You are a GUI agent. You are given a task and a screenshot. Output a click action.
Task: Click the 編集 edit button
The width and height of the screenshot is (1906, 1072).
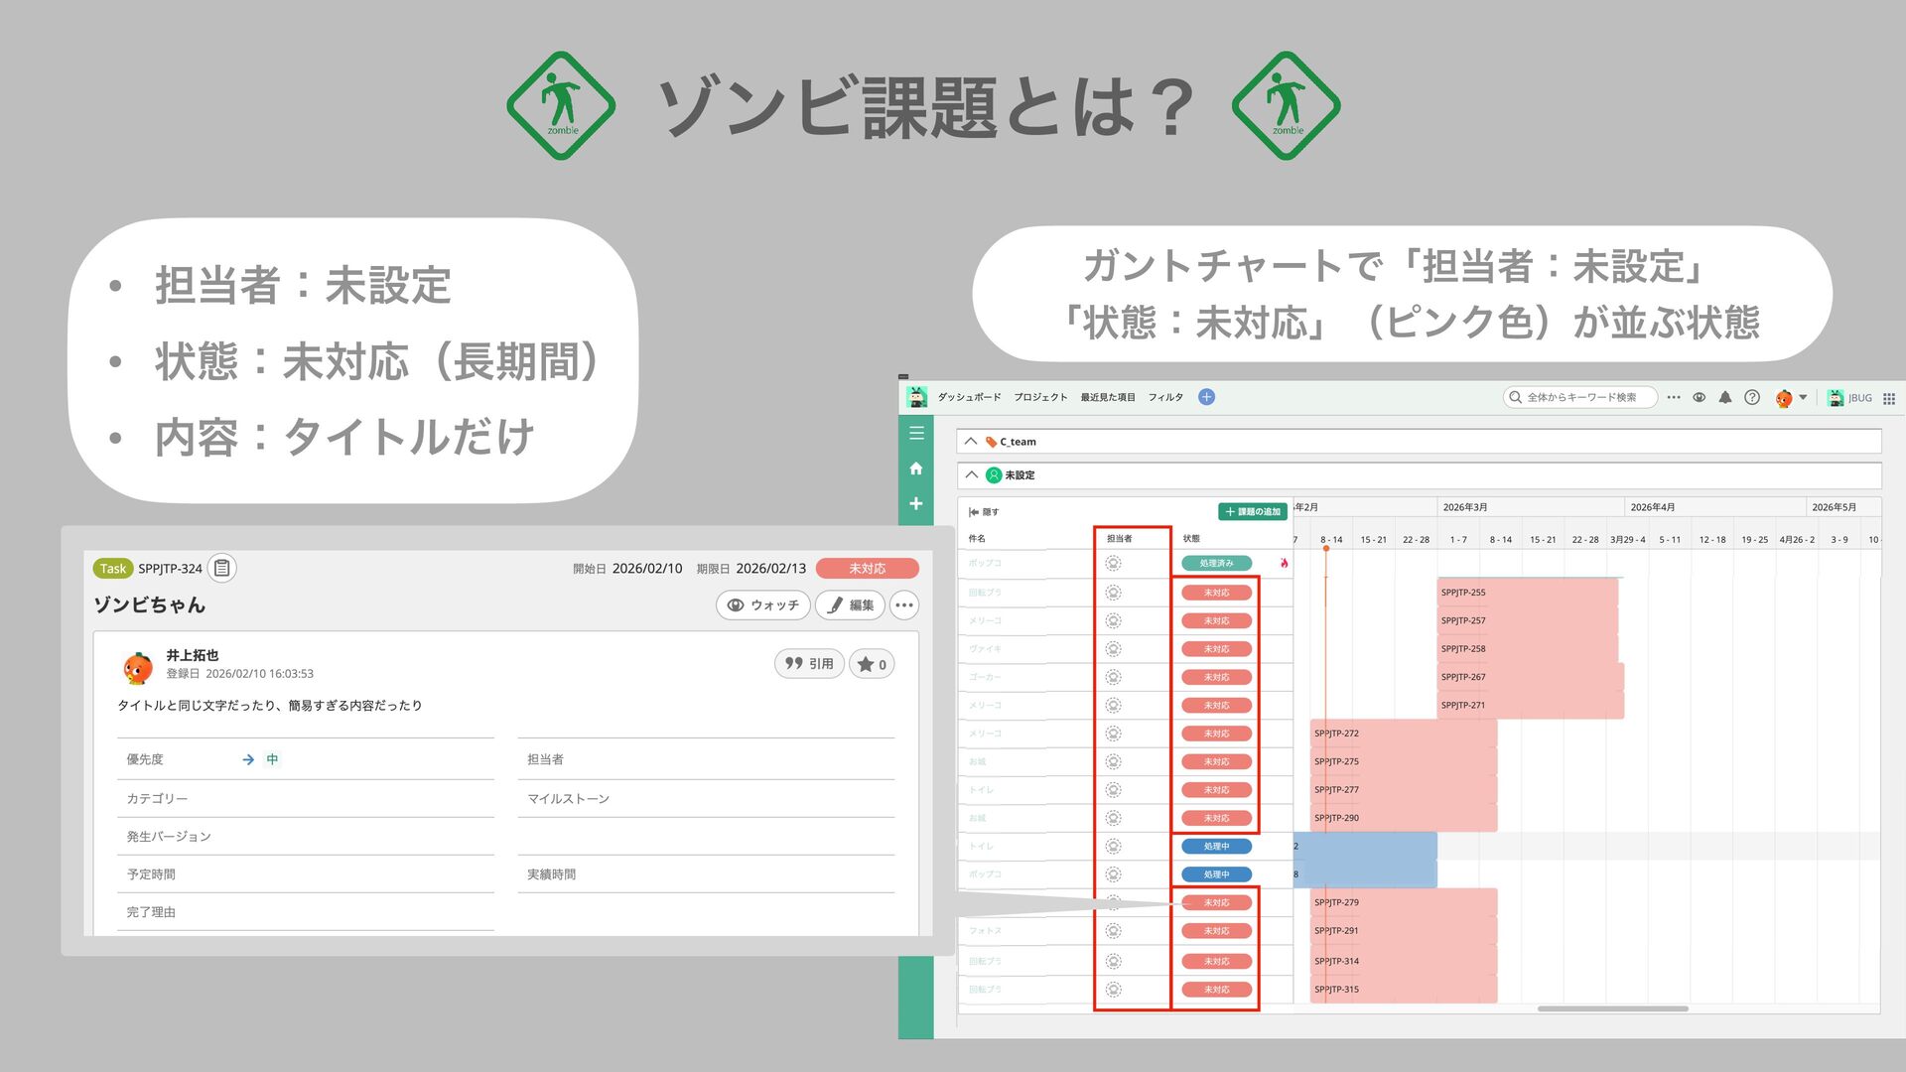[x=851, y=604]
